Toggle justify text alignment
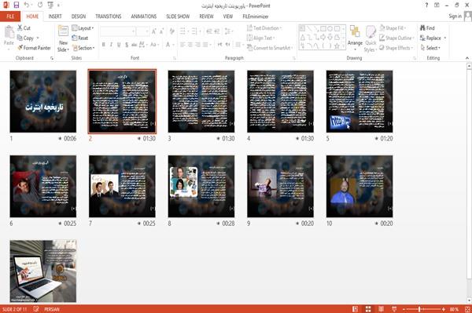The width and height of the screenshot is (472, 313). coord(205,45)
